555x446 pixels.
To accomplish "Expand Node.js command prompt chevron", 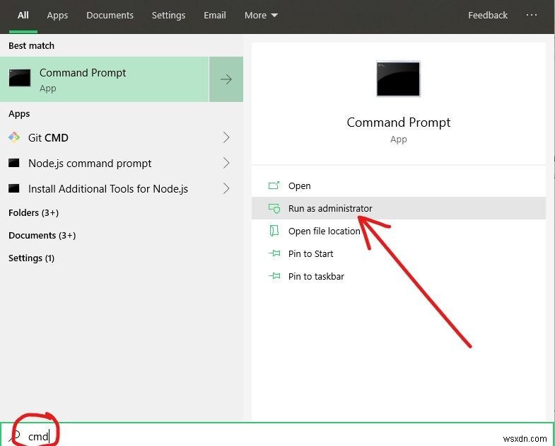I will point(226,163).
